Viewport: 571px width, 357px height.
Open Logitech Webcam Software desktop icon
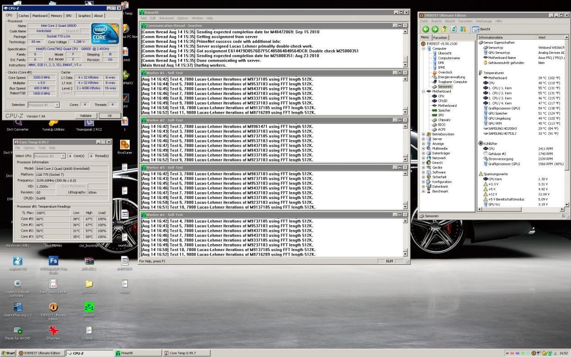point(17,288)
